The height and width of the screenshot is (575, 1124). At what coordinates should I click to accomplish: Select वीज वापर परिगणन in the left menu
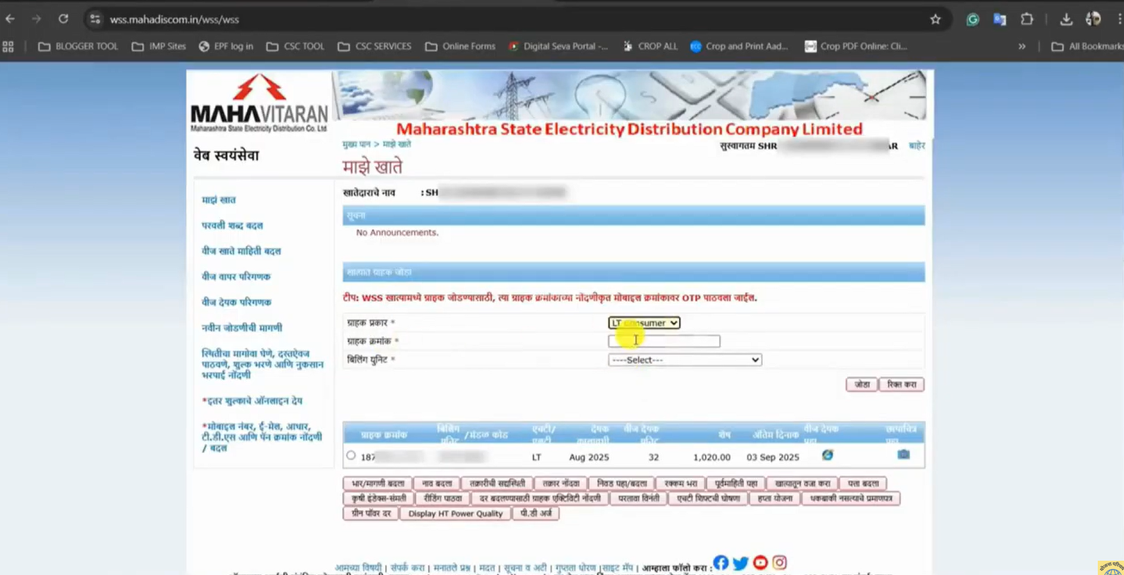pos(235,276)
